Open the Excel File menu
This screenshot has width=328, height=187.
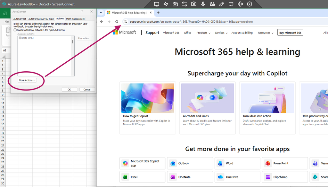pos(7,22)
